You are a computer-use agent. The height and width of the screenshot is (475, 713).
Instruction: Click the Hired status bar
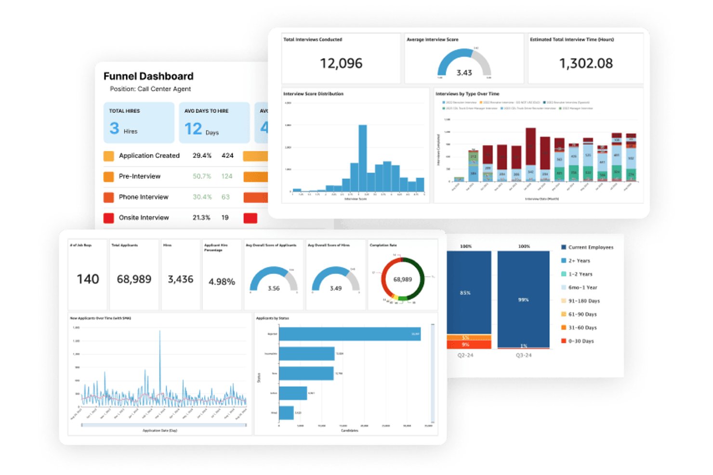[286, 413]
